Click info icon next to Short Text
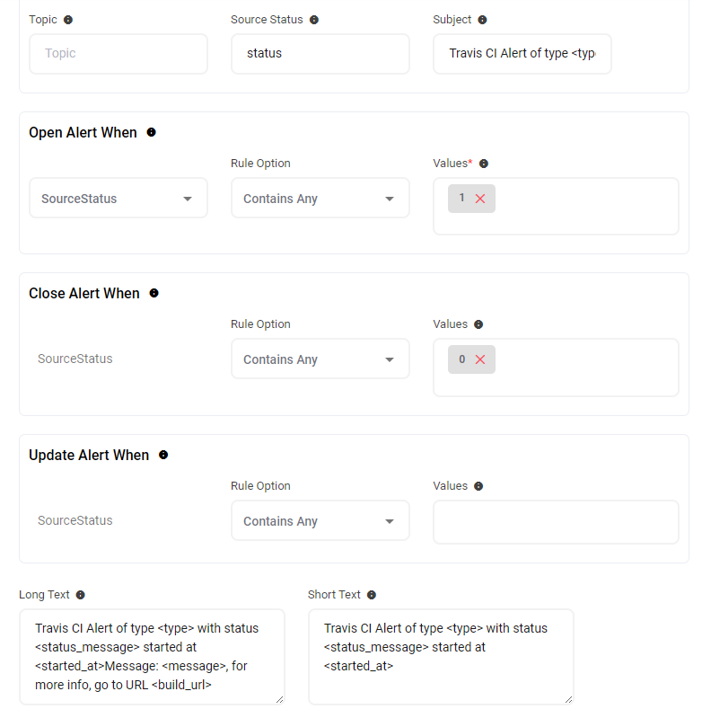This screenshot has height=718, width=702. [372, 595]
